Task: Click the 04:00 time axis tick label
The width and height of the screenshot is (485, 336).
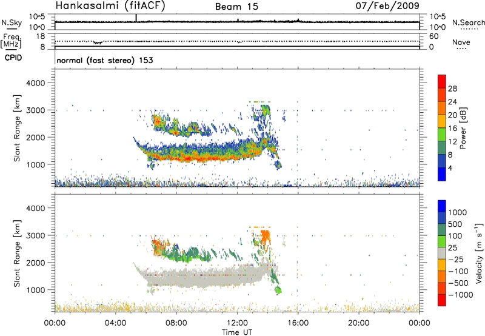Action: (x=116, y=323)
